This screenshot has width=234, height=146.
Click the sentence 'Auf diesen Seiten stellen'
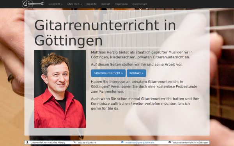click(x=137, y=65)
